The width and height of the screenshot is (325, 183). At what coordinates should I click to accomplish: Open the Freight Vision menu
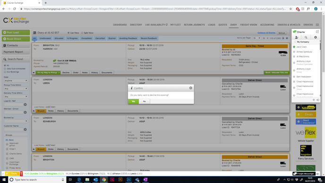[x=248, y=25]
